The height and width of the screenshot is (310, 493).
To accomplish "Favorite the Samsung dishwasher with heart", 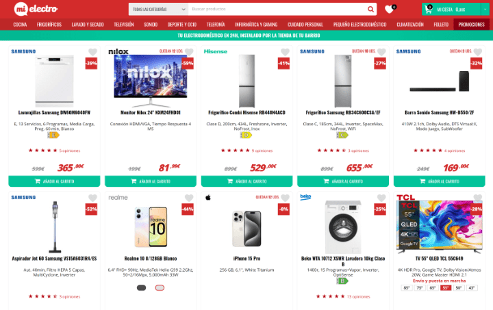I will [92, 52].
